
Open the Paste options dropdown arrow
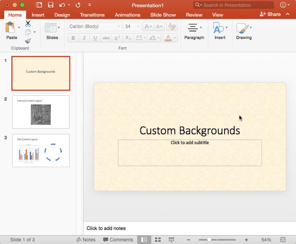19,27
